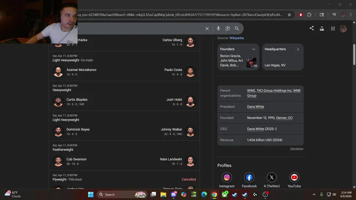Click the Las Vegas, NV headquarters text
356x200 pixels.
tap(275, 65)
